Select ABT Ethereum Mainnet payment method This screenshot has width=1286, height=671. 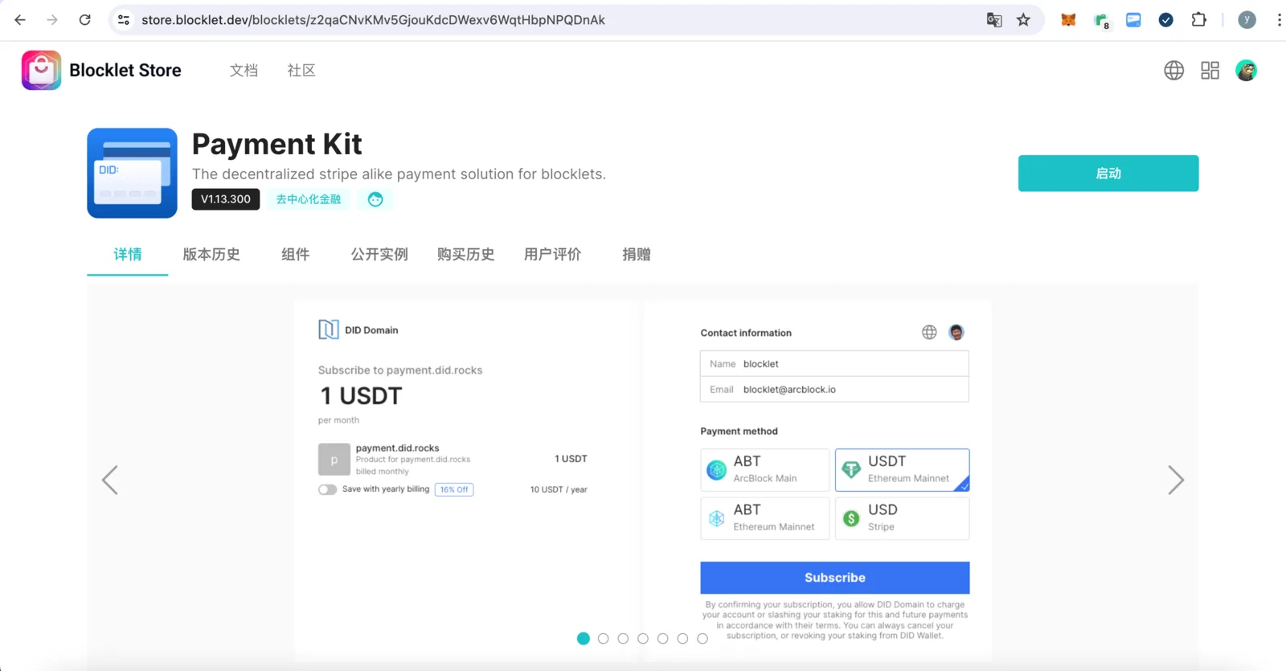(764, 518)
